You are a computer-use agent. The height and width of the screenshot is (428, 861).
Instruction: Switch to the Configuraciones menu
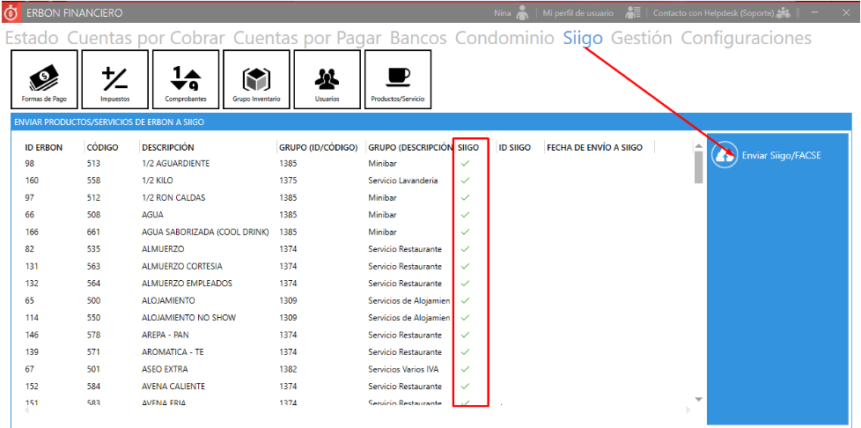746,38
